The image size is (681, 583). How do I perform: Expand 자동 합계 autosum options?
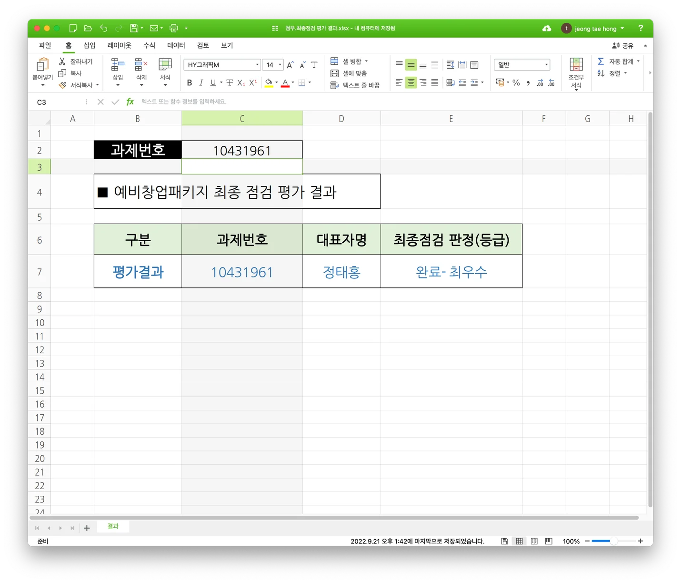pos(638,61)
